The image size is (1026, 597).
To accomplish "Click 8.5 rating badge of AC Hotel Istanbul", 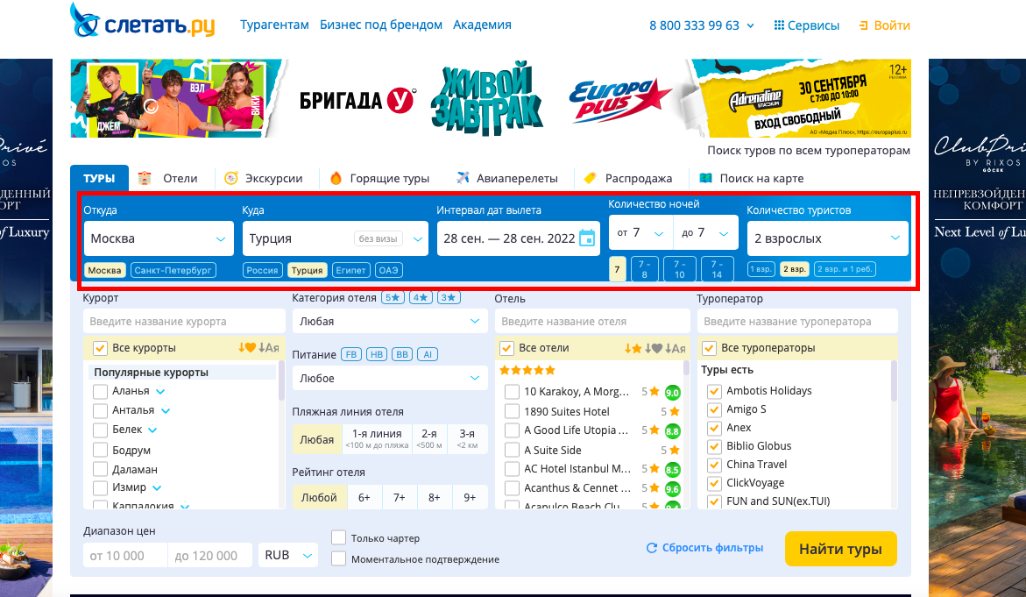I will 672,469.
